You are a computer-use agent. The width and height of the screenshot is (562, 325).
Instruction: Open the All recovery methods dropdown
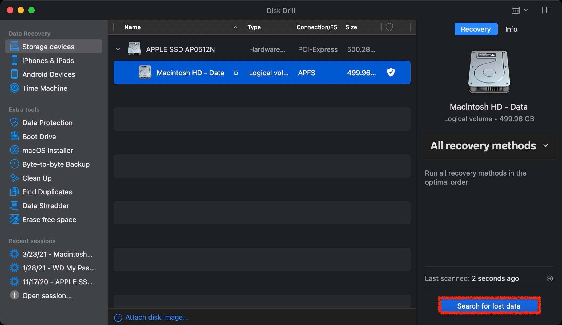pyautogui.click(x=489, y=146)
